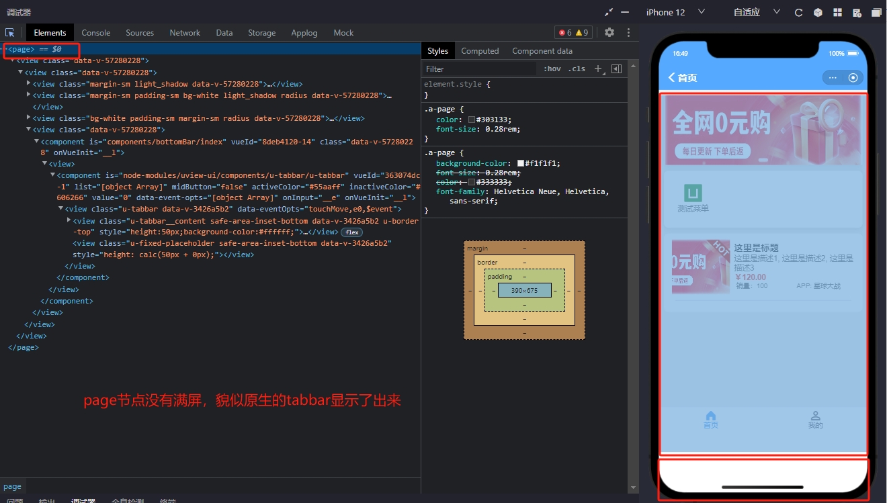Tap the capsule circle close button
The image size is (887, 503).
coord(853,78)
